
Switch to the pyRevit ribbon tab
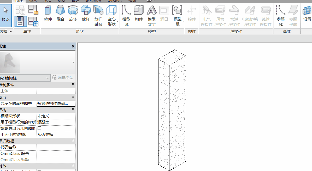(x=115, y=1)
